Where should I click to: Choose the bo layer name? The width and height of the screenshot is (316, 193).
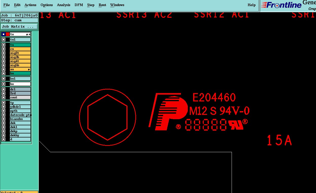point(20,84)
